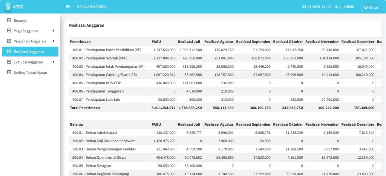Click total PAGU value 5.411.254.012
Image resolution: width=386 pixels, height=176 pixels.
pyautogui.click(x=164, y=108)
